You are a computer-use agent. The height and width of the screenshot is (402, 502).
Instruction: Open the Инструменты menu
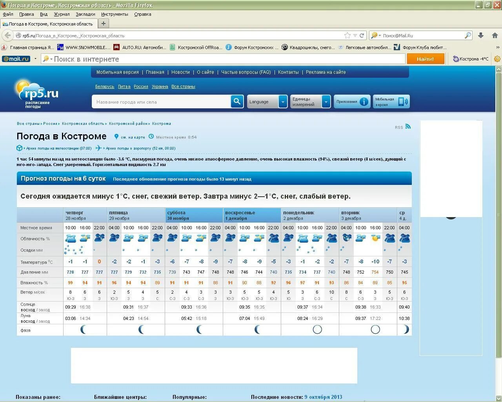pyautogui.click(x=115, y=14)
